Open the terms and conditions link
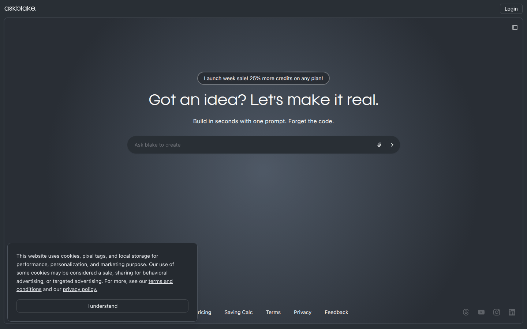The image size is (527, 329). point(160,281)
